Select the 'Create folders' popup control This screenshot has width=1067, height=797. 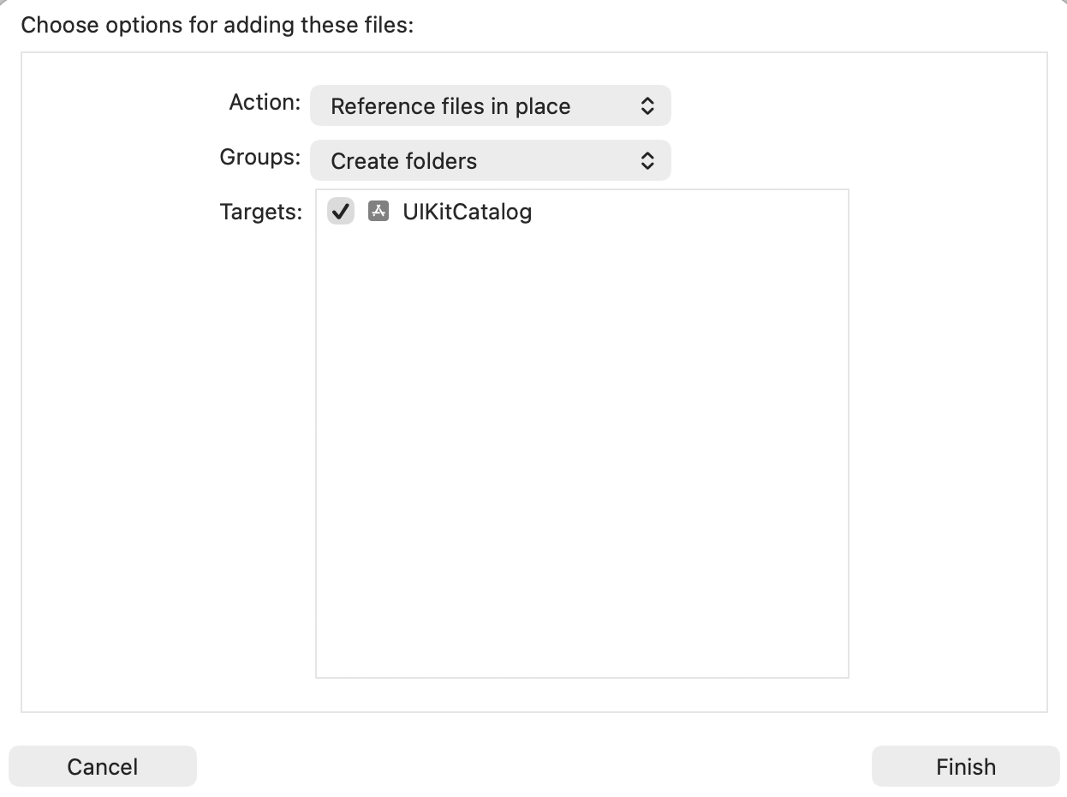point(490,160)
